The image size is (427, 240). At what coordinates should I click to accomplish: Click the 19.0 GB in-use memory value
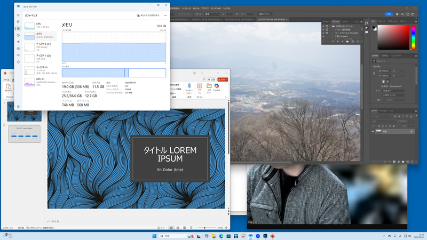75,87
